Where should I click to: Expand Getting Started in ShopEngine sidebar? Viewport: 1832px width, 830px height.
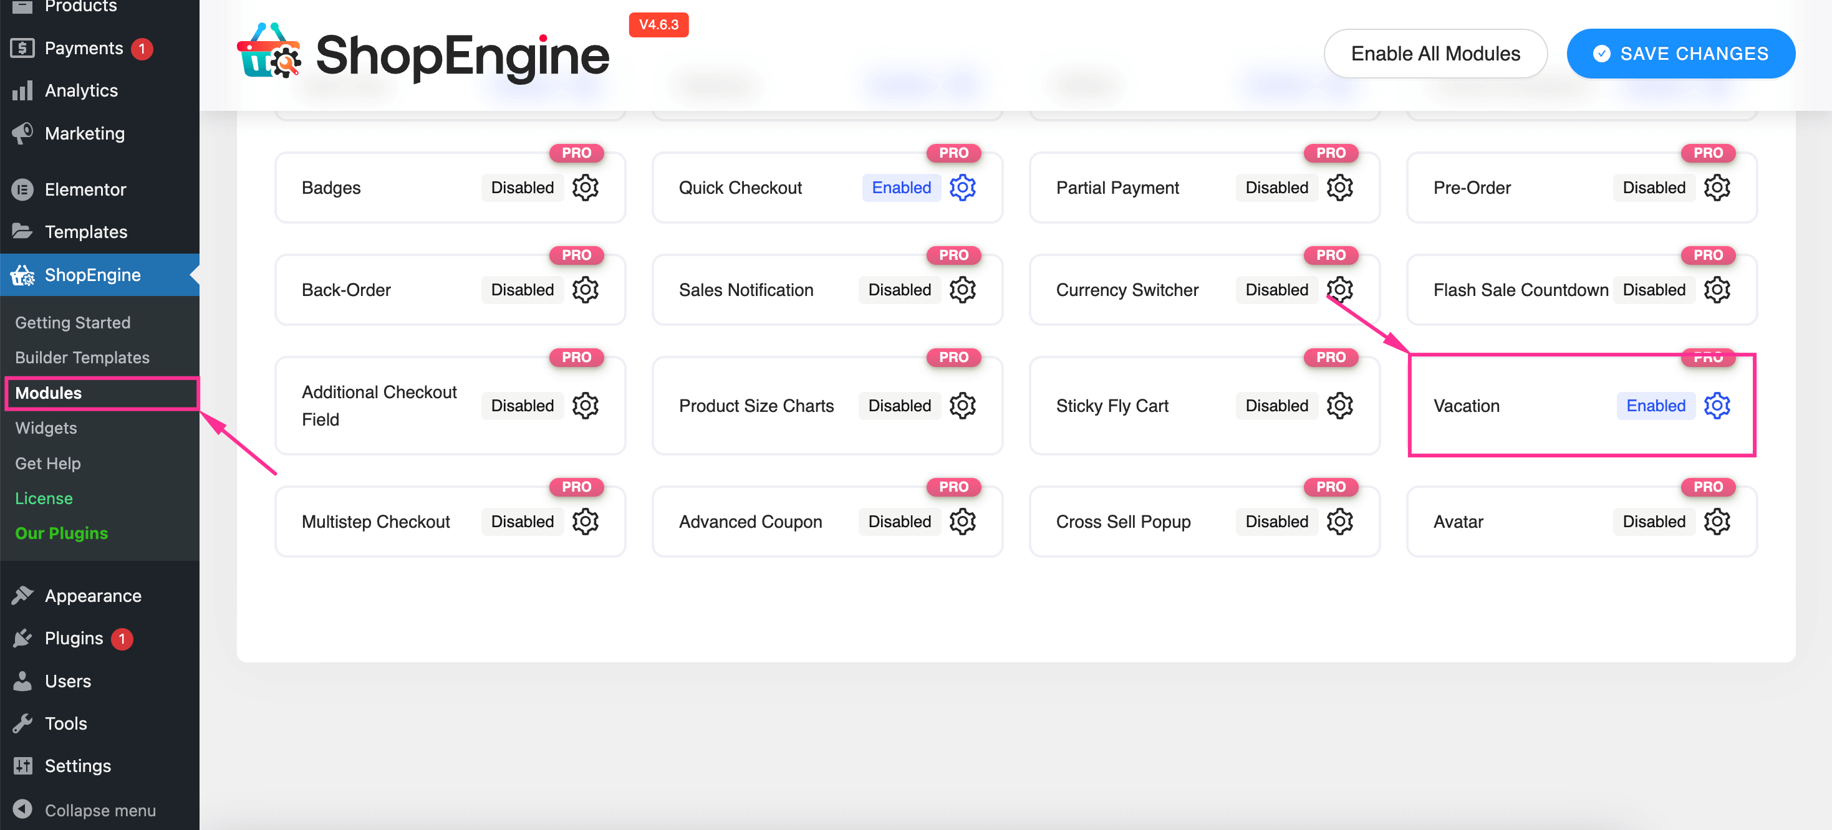click(72, 321)
